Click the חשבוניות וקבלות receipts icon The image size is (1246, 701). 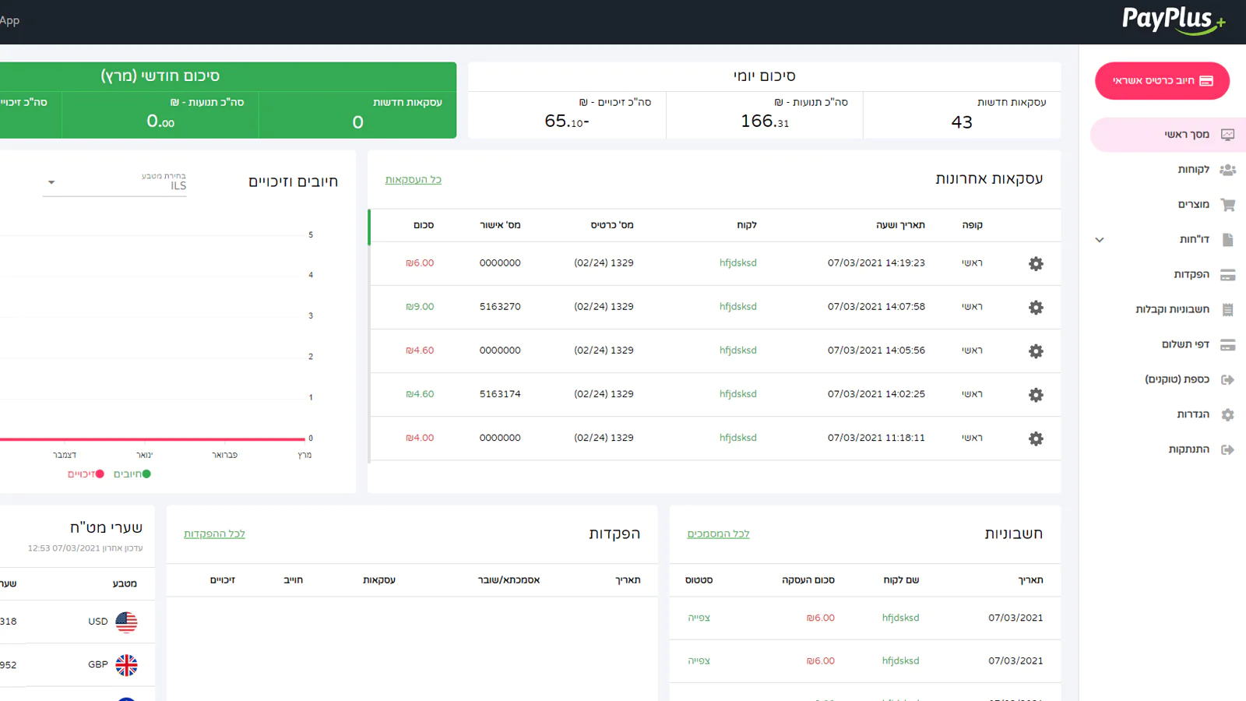tap(1229, 309)
